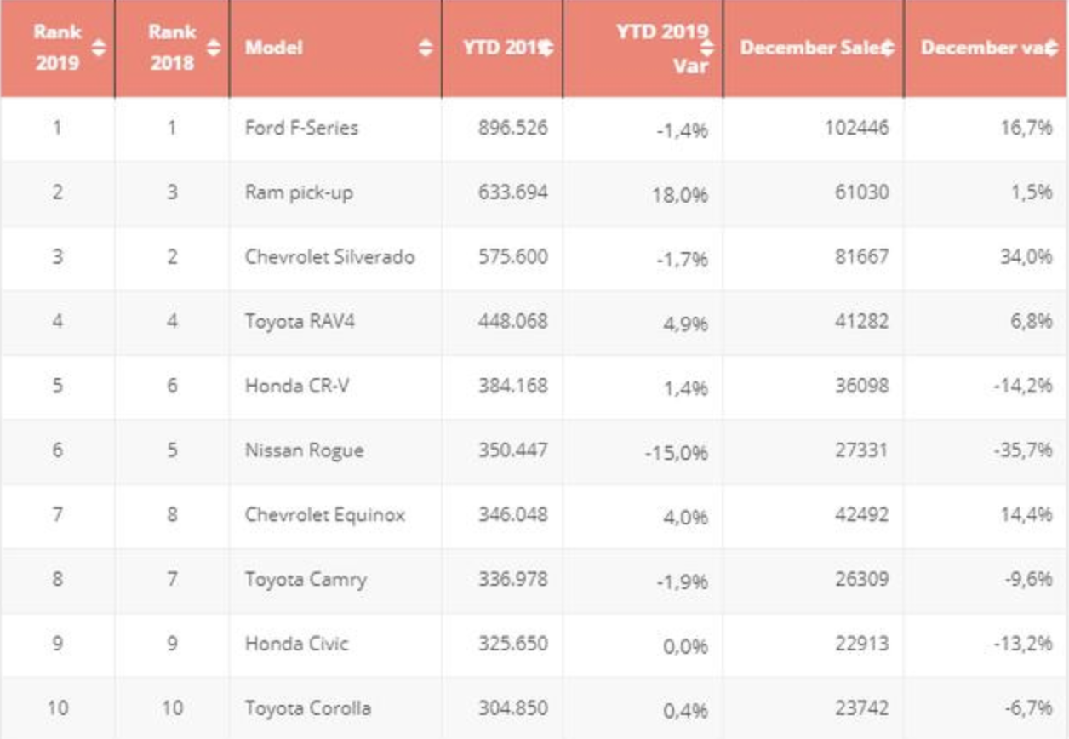Click the Nissan Rogue model name
Image resolution: width=1069 pixels, height=739 pixels.
click(304, 450)
